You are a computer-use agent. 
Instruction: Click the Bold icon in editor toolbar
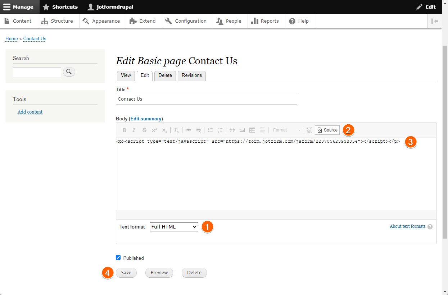(125, 130)
